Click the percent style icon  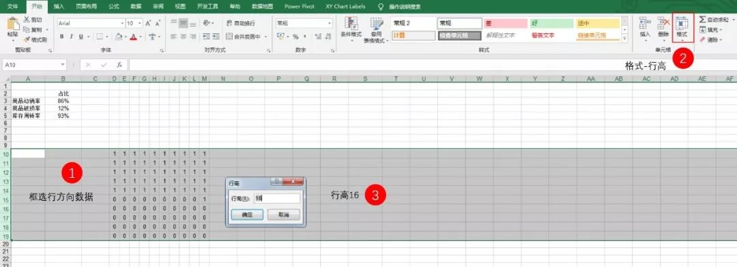tap(295, 37)
